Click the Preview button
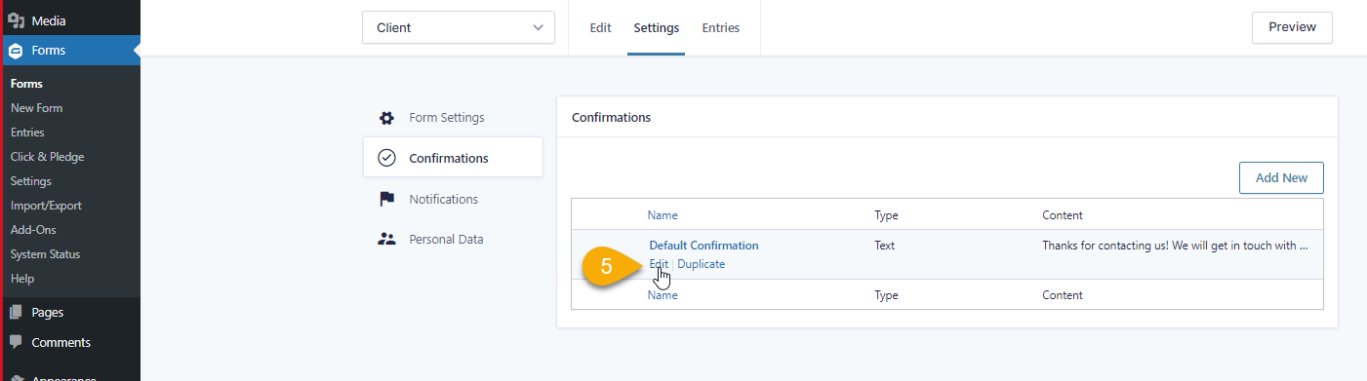Viewport: 1367px width, 381px height. (1292, 28)
